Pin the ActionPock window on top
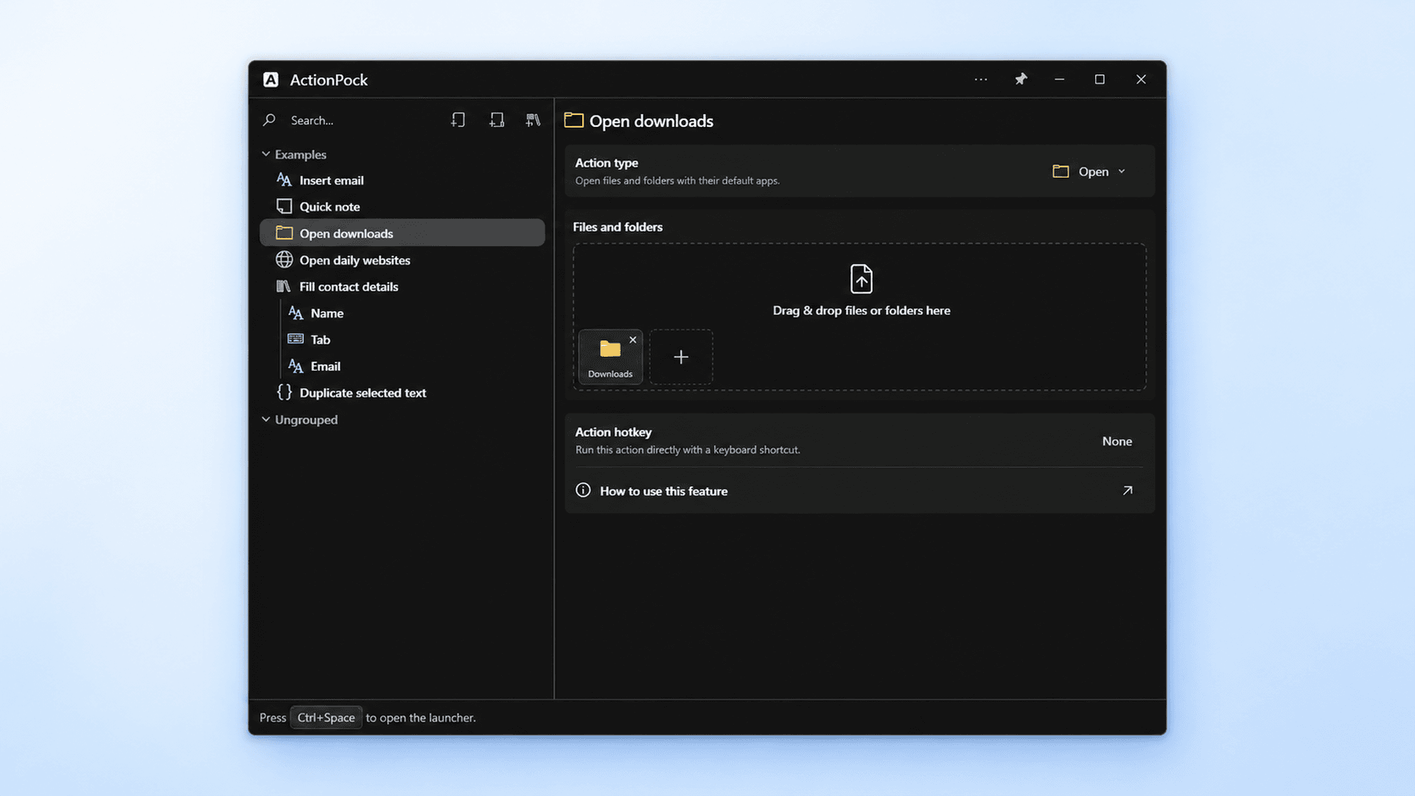1415x796 pixels. pyautogui.click(x=1021, y=79)
